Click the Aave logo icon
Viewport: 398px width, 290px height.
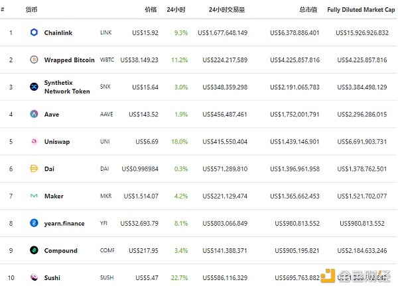click(34, 115)
